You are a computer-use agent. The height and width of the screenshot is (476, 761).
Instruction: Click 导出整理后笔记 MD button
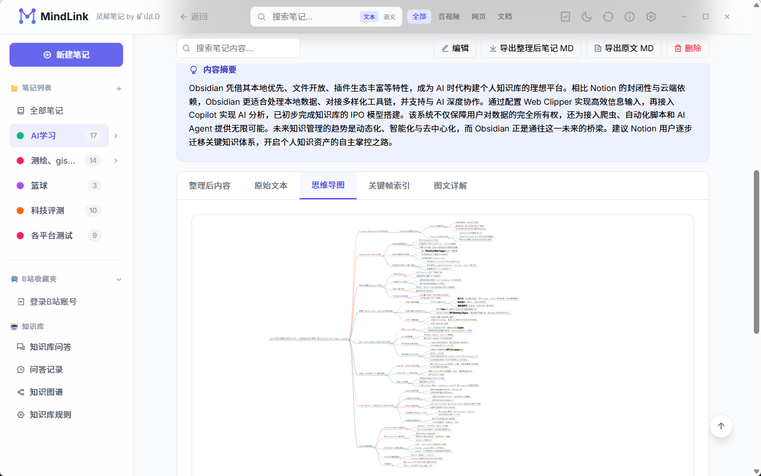(531, 48)
